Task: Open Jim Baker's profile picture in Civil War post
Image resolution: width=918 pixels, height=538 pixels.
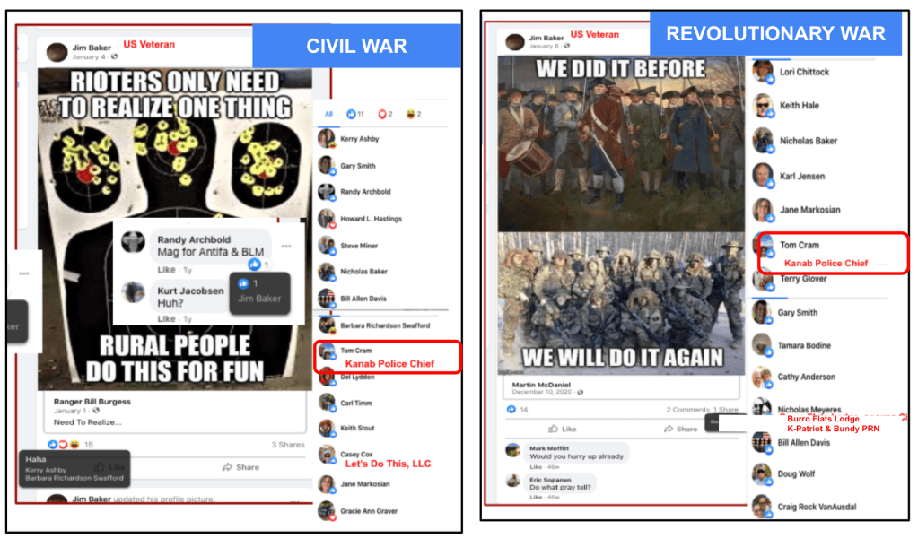Action: click(57, 52)
